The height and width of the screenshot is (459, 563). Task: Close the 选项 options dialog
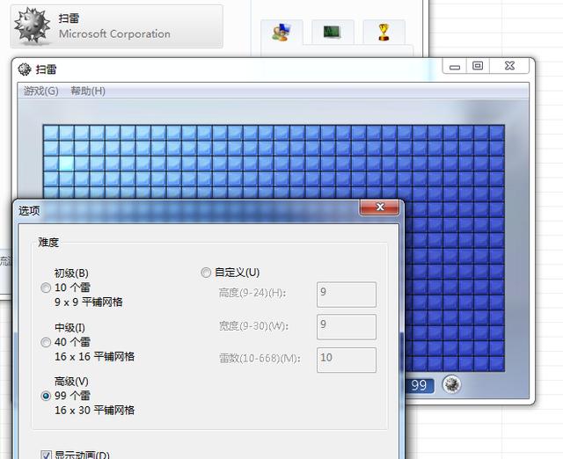click(x=379, y=207)
